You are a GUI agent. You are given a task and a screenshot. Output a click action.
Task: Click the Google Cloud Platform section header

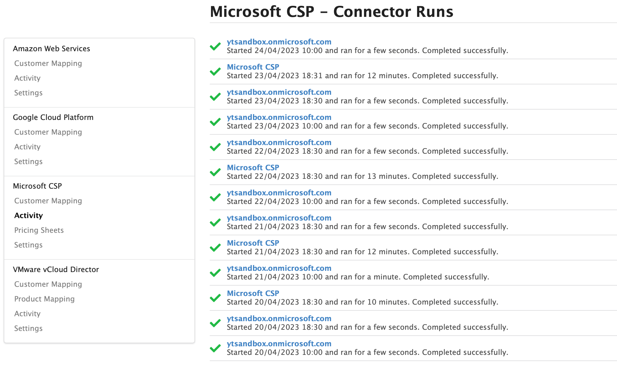click(x=53, y=117)
